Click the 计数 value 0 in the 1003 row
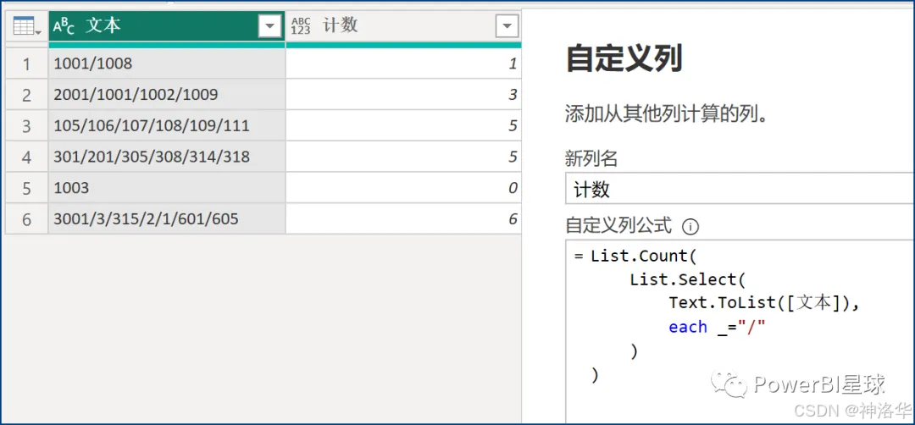Screen dimensions: 915x425 [403, 188]
